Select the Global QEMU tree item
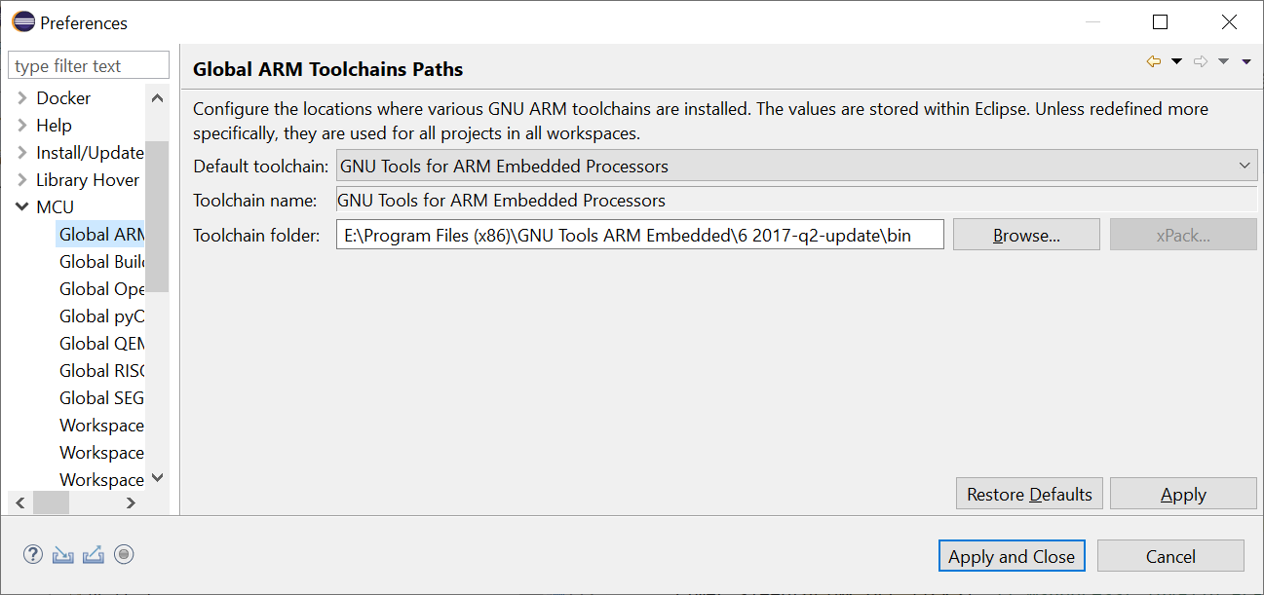The width and height of the screenshot is (1264, 595). (101, 343)
